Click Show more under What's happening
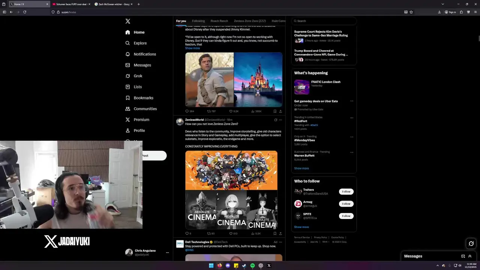 pos(301,168)
